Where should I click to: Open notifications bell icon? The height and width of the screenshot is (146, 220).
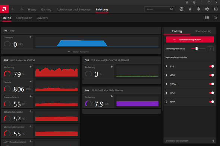tap(198, 9)
